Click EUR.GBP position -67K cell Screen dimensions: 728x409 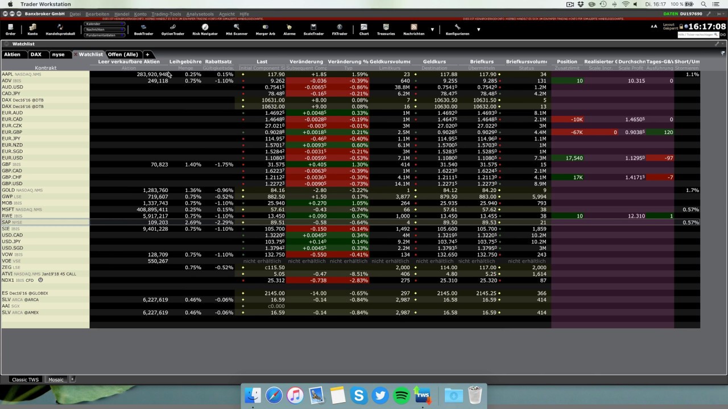pos(567,132)
